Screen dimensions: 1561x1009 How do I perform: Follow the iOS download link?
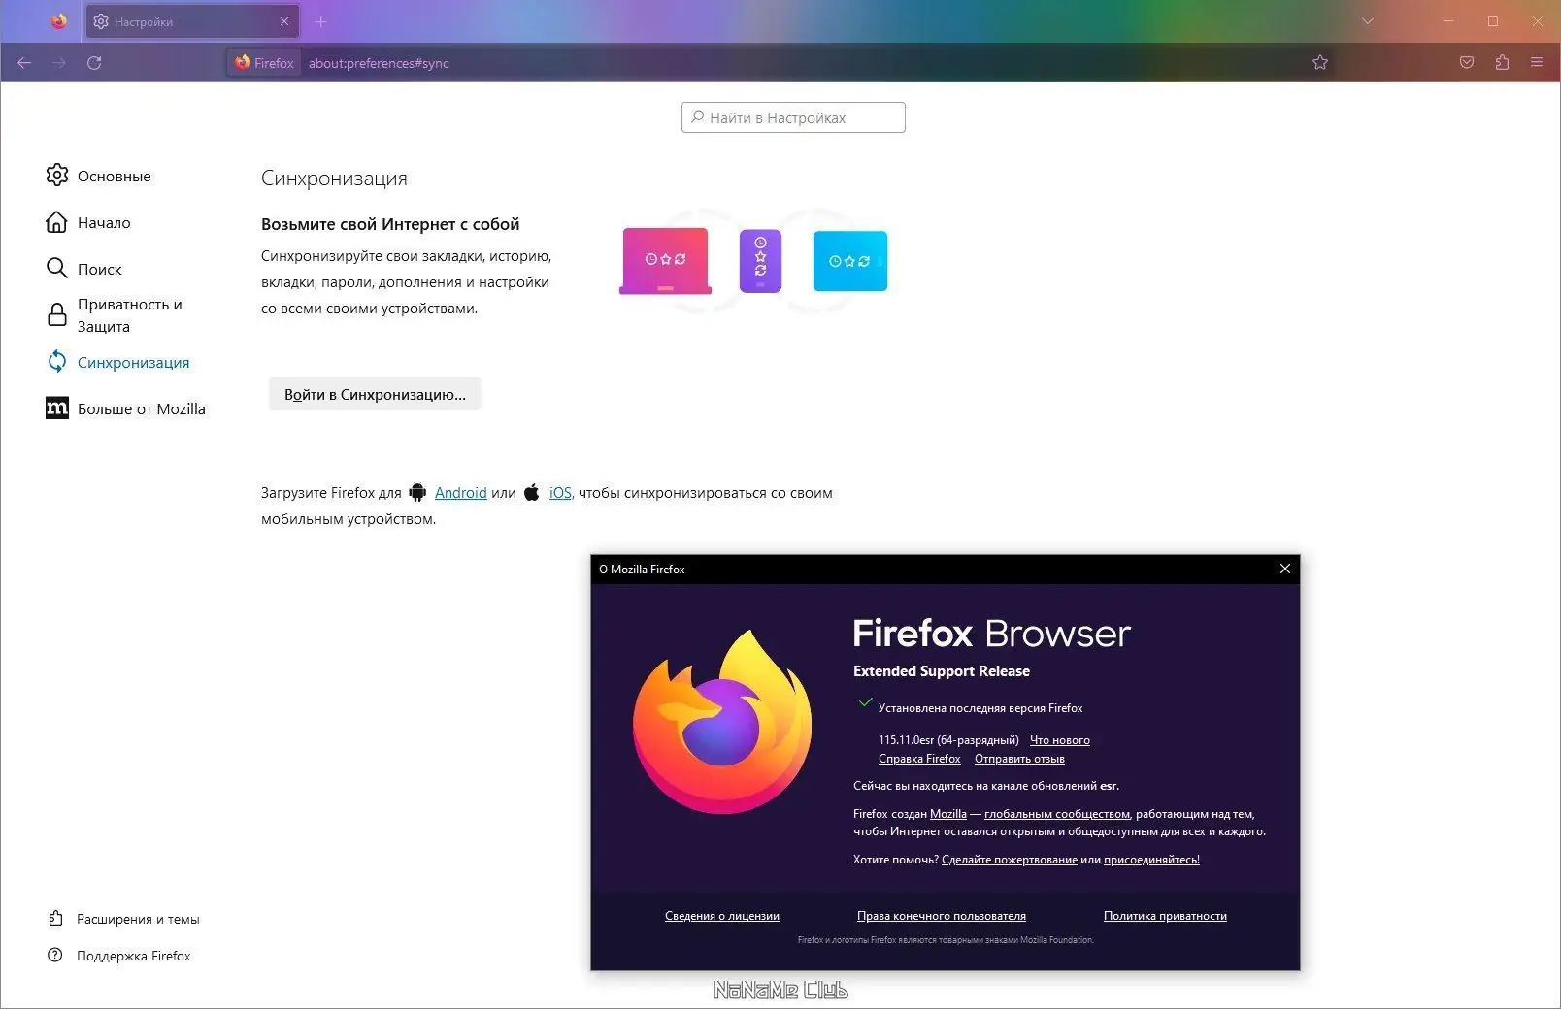[560, 492]
